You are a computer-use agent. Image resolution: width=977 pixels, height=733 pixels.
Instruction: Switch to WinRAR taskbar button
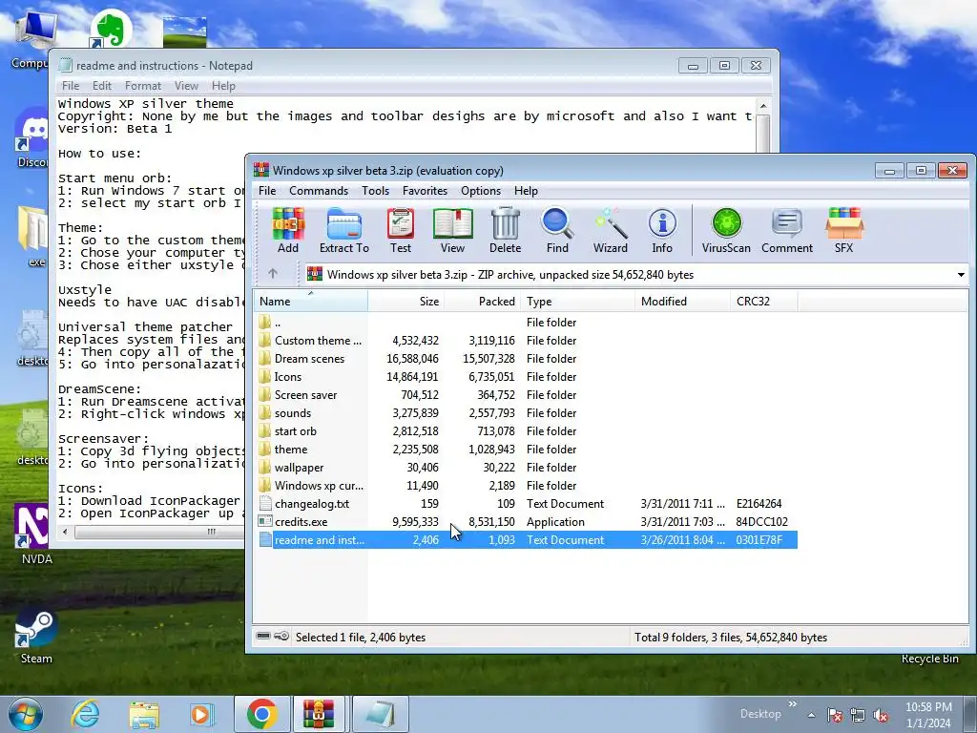click(319, 714)
